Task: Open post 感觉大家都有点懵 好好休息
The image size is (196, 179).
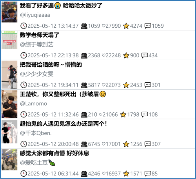Action: (54, 153)
